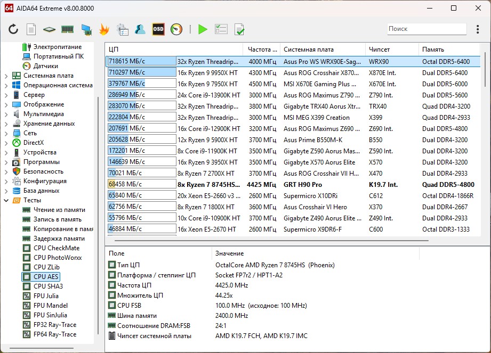This screenshot has height=353, width=491.
Task: Select Датчики in the sidebar
Action: (45, 66)
